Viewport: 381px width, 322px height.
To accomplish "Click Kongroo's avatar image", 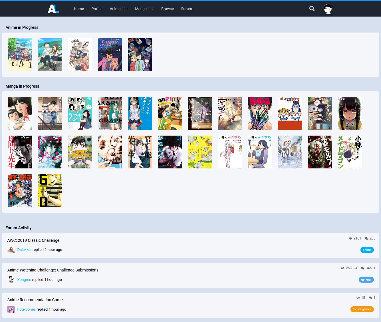I will [11, 279].
